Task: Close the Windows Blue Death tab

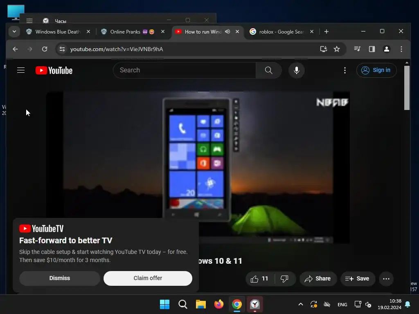Action: 88,31
